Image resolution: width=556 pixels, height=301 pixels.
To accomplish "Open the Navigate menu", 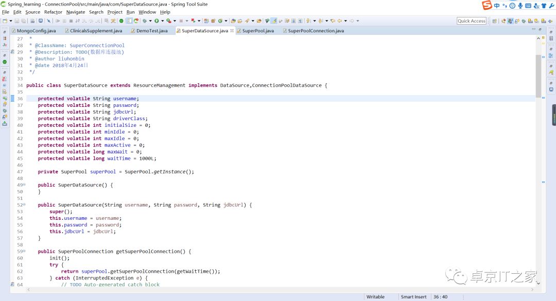I will coord(76,12).
